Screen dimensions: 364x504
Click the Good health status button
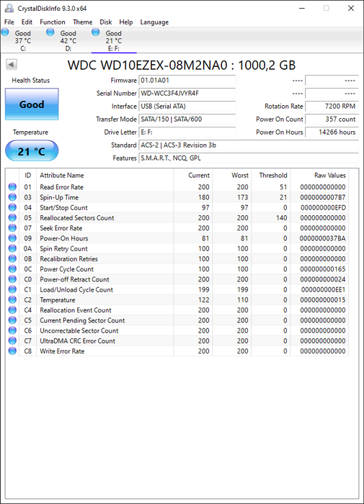(32, 104)
